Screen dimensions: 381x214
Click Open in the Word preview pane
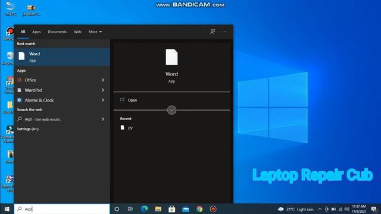pyautogui.click(x=132, y=100)
